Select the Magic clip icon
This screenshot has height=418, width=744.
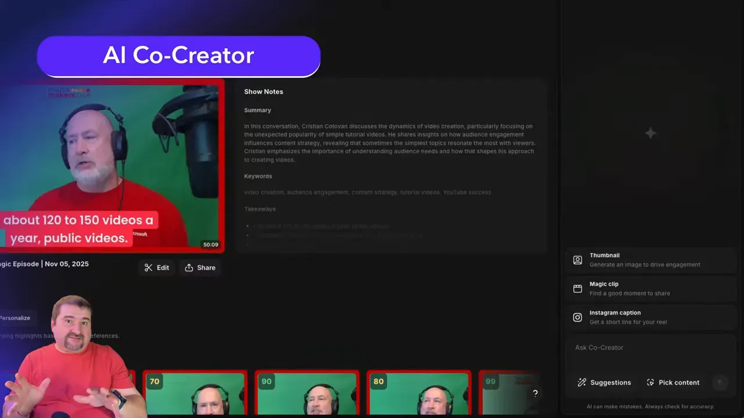click(x=577, y=289)
